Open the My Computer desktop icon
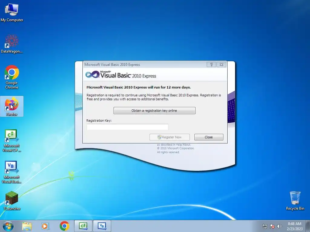Image resolution: width=310 pixels, height=232 pixels. pos(12,13)
